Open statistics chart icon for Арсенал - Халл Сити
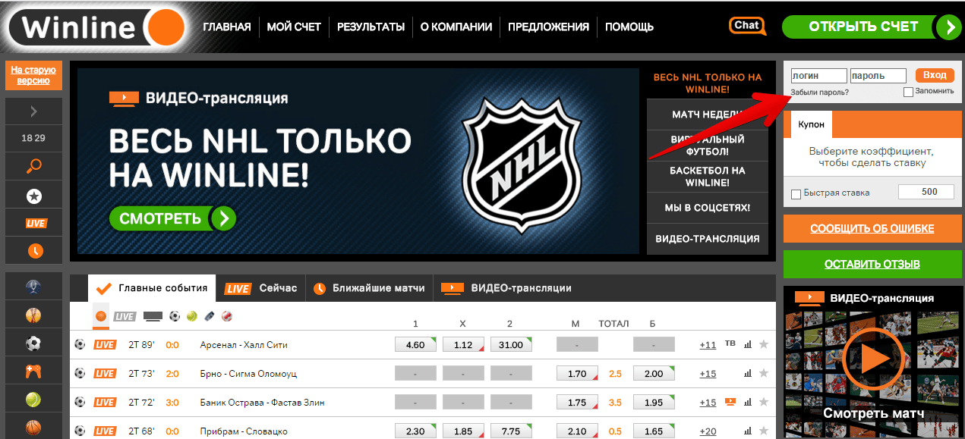This screenshot has width=965, height=439. pos(748,345)
